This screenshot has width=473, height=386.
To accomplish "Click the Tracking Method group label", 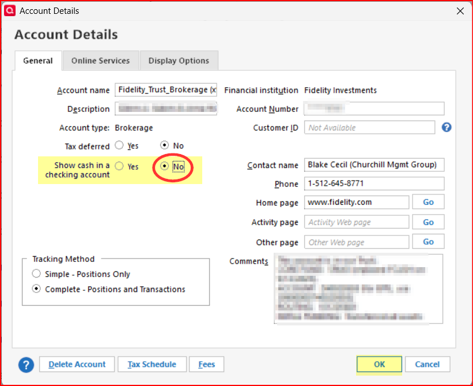I will [x=63, y=259].
